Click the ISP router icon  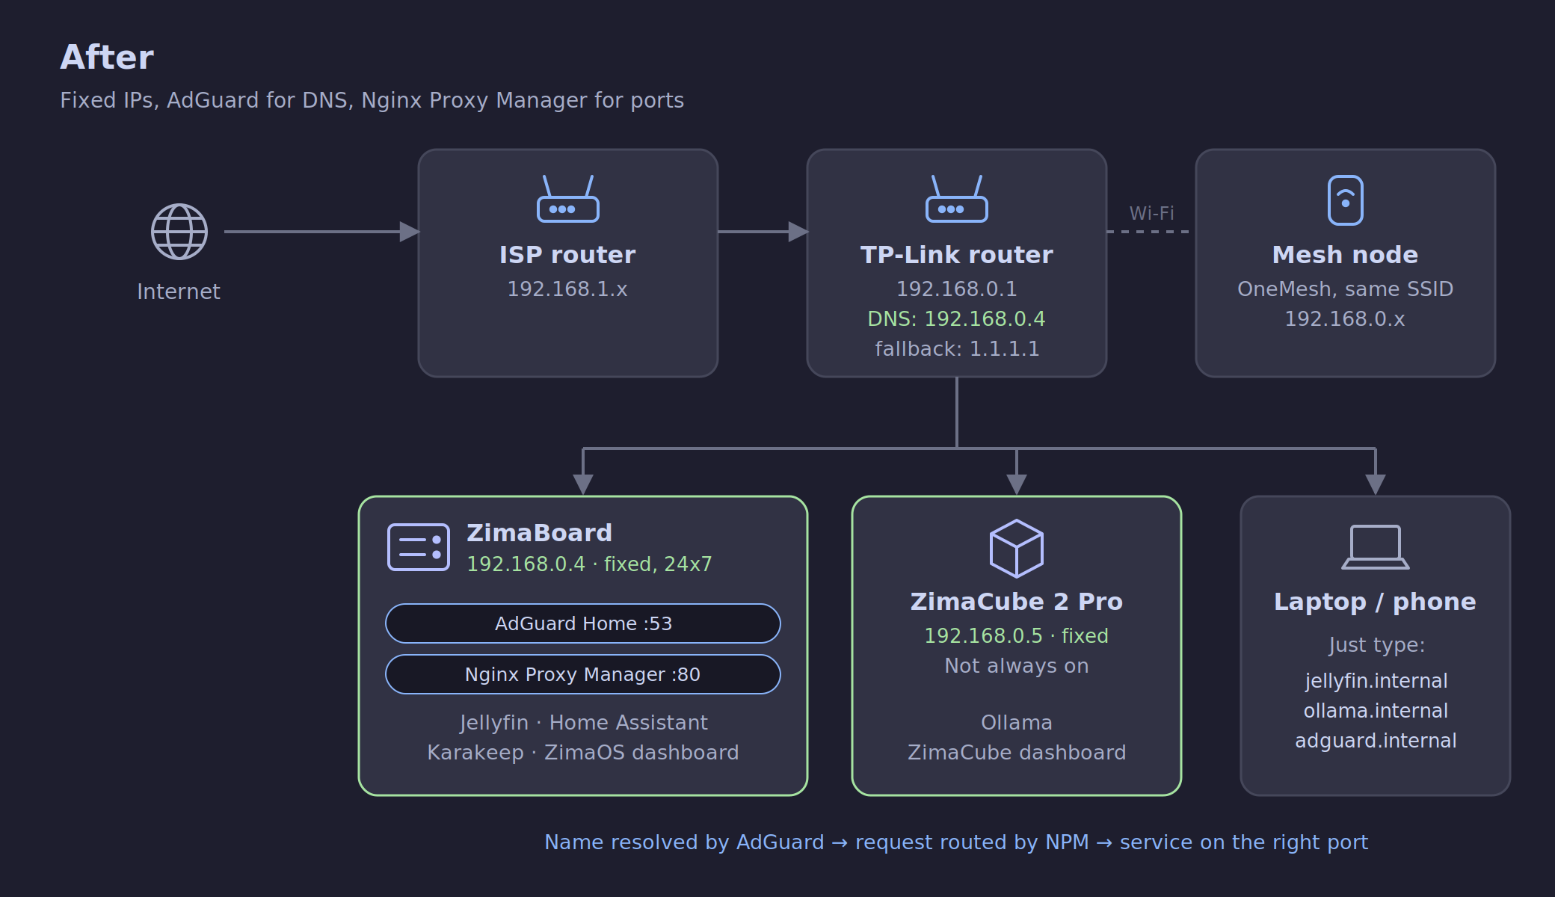point(568,199)
